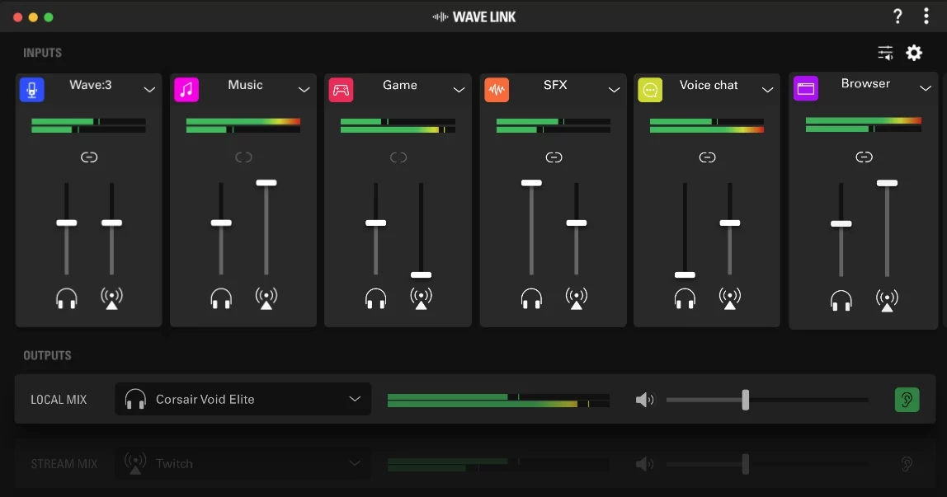Click the Voice chat channel name

coord(709,85)
